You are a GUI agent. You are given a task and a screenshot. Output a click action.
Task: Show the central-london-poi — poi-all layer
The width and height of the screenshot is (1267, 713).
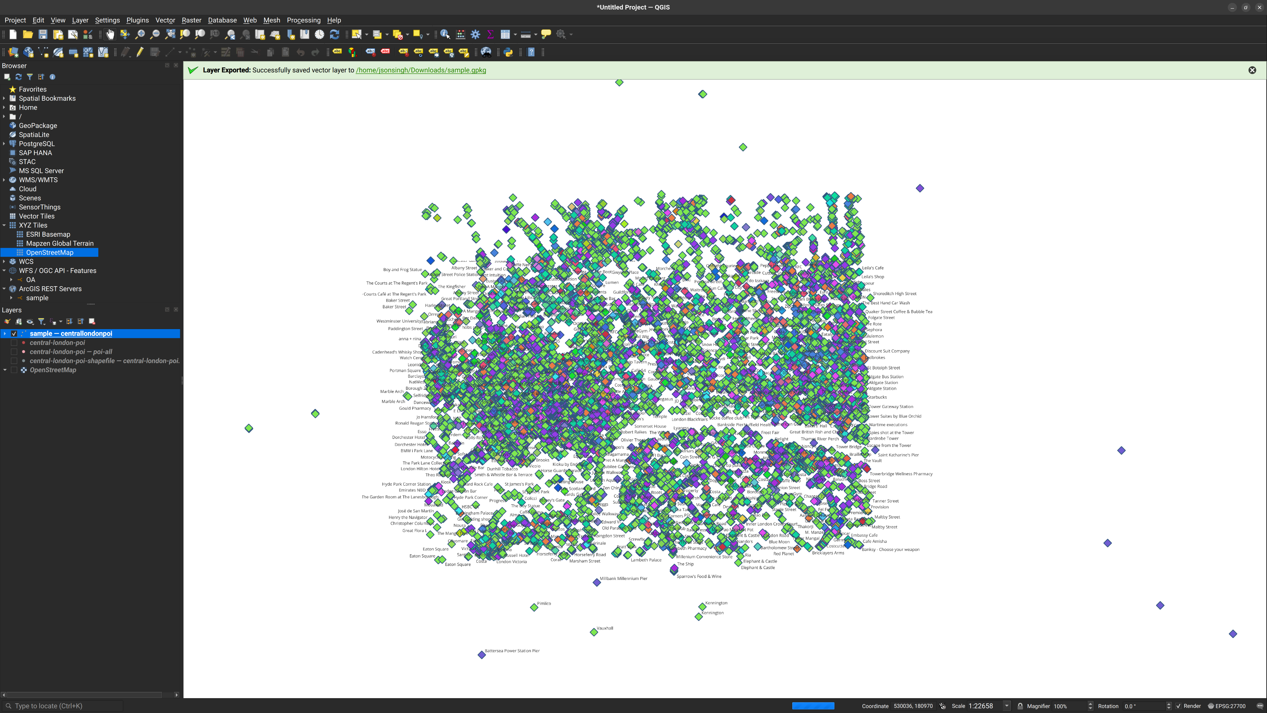coord(14,352)
